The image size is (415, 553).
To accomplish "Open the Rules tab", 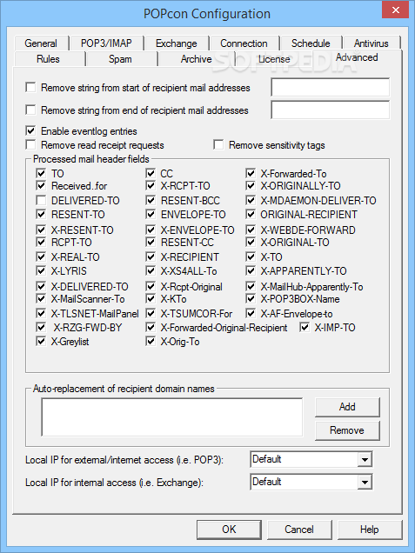I will coord(48,59).
